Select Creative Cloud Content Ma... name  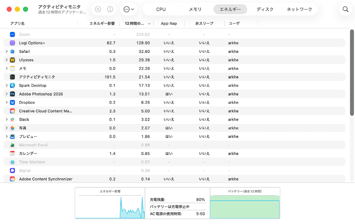tap(46, 111)
